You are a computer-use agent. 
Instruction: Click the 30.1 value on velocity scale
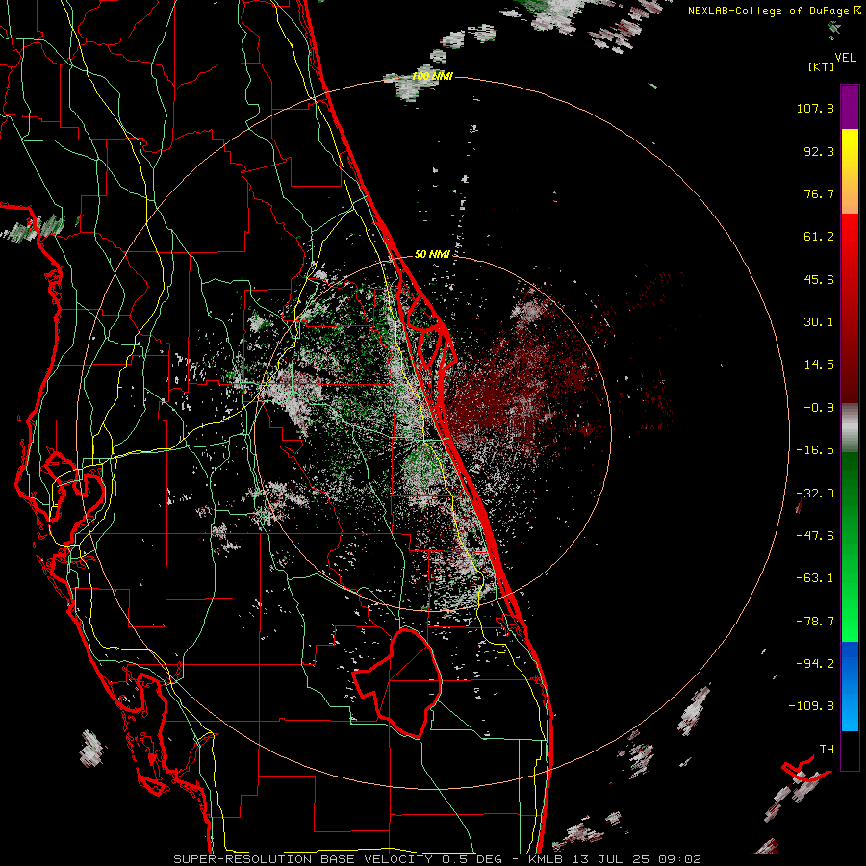[x=819, y=322]
